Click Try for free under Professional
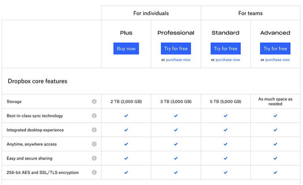The image size is (303, 185). coord(176,48)
